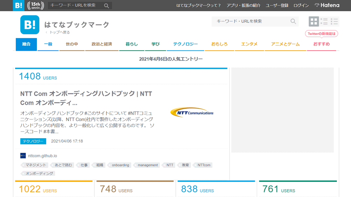The width and height of the screenshot is (351, 197).
Task: Click the はてなブックマーク title text
Action: click(x=77, y=24)
